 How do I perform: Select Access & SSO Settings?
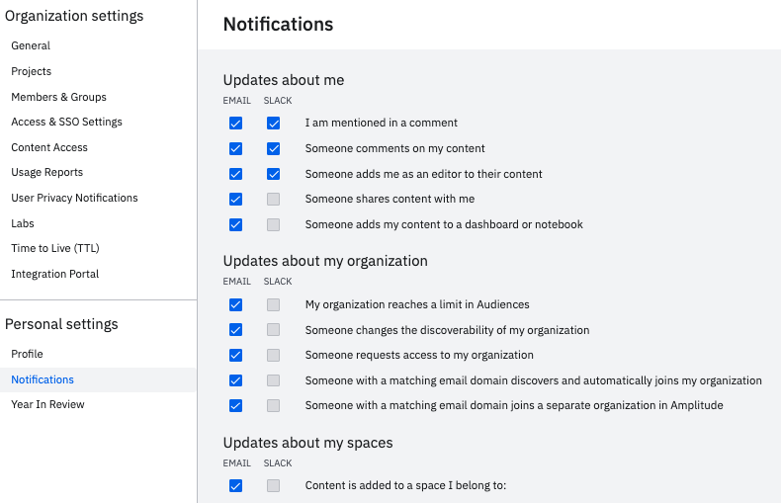tap(66, 122)
